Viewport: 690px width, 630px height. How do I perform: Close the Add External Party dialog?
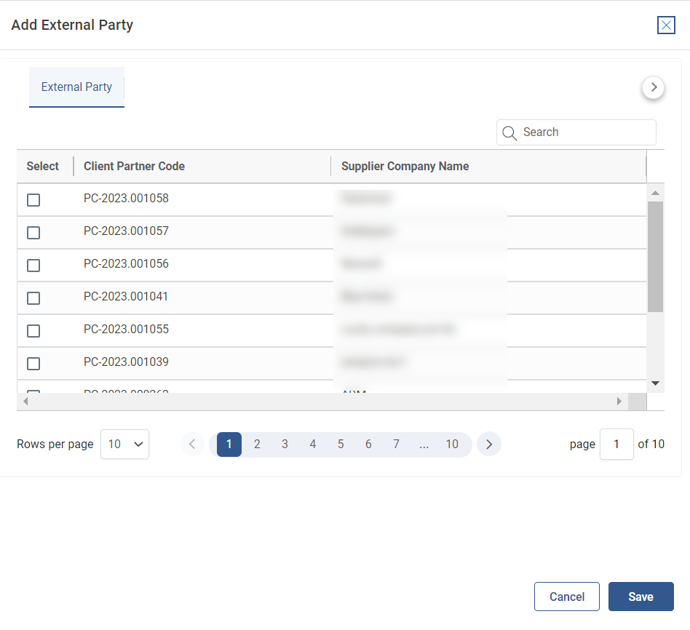pyautogui.click(x=665, y=25)
